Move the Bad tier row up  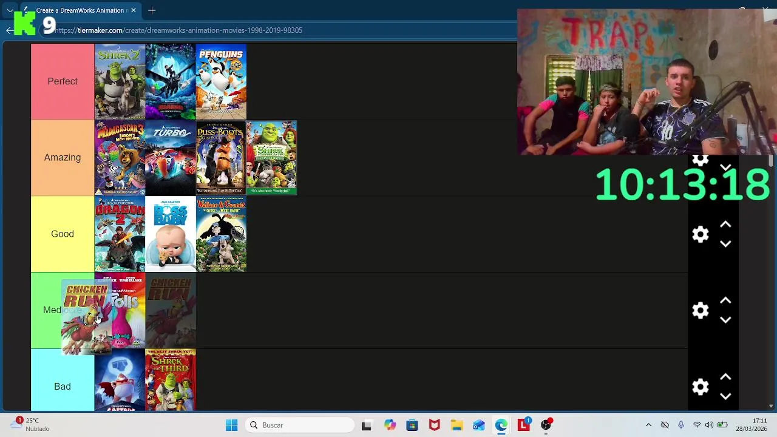[x=725, y=378]
